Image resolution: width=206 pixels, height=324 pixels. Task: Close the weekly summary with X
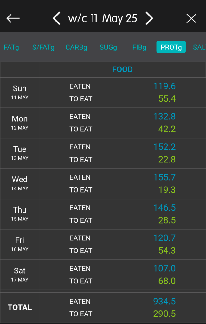[x=191, y=18]
